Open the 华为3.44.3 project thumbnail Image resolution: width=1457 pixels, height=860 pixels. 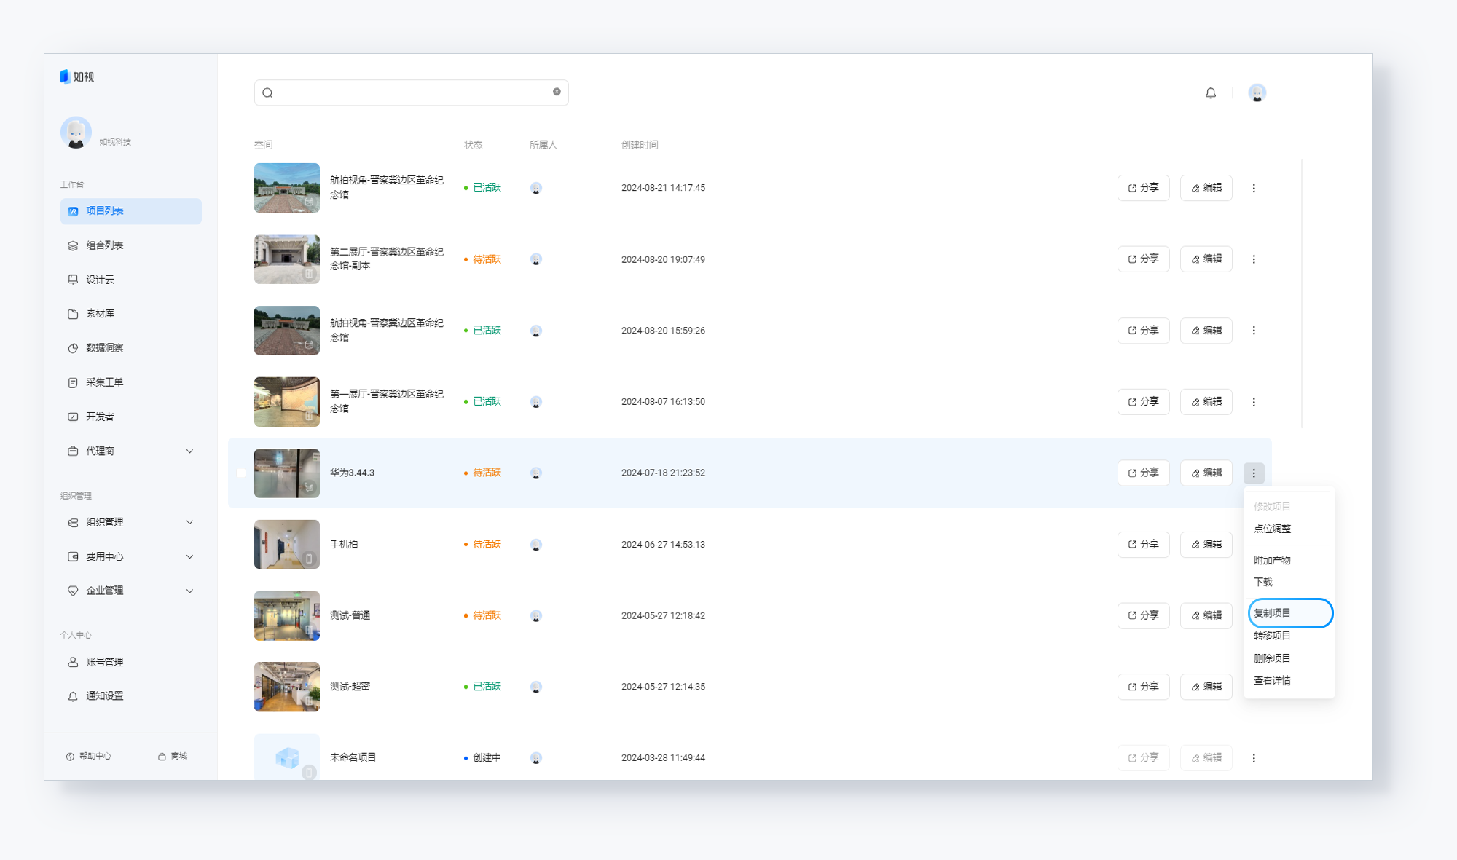pyautogui.click(x=287, y=473)
